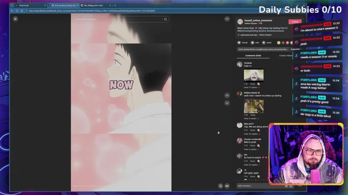Image resolution: width=348 pixels, height=195 pixels.
Task: Toggle video mute speaker icon
Action: [227, 186]
